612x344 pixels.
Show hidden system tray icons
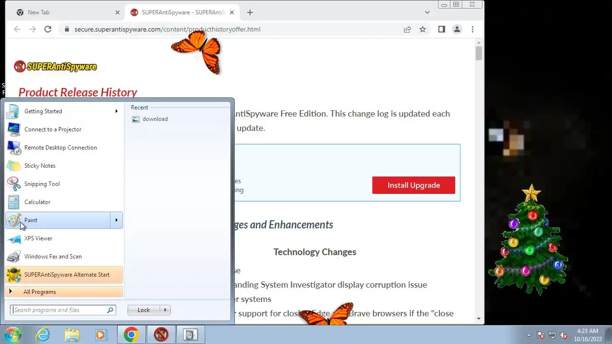[529, 335]
